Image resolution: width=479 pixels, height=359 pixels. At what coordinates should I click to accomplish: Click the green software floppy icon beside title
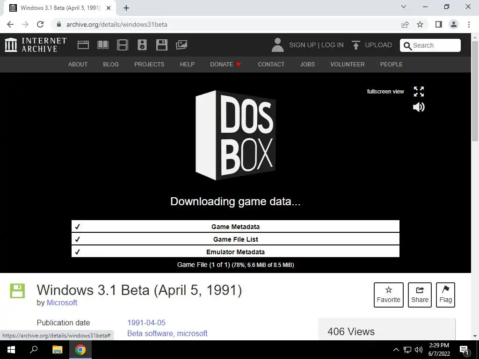[x=17, y=291]
